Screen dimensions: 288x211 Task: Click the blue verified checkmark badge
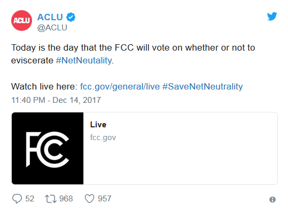(x=71, y=17)
